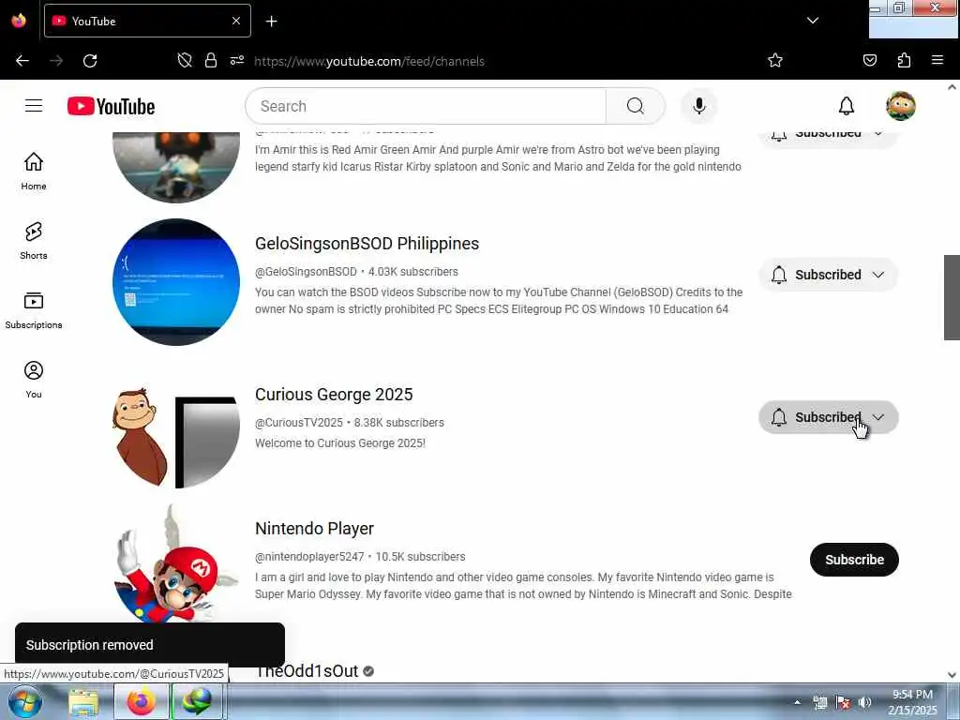Screen dimensions: 960x720
Task: Click the Action Center flag tray icon
Action: click(x=843, y=702)
